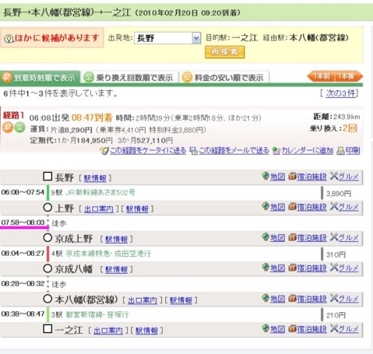Image resolution: width=373 pixels, height=354 pixels.
Task: Click the 1本後 later train button
Action: pyautogui.click(x=349, y=76)
